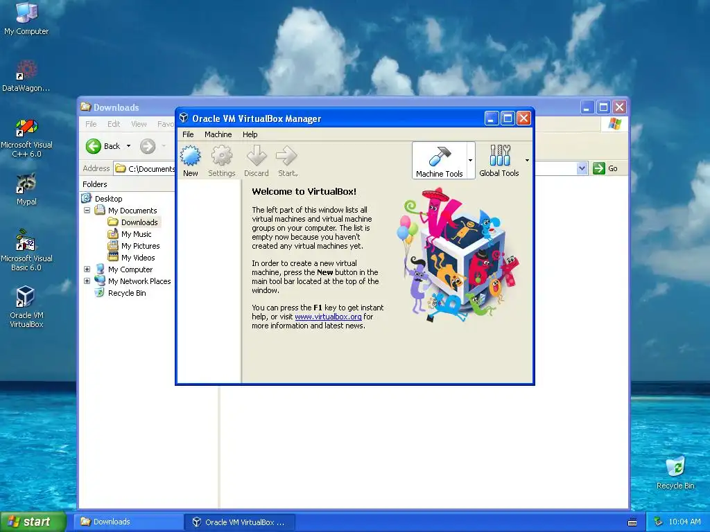Open View menu in Downloads window
The height and width of the screenshot is (532, 710).
[139, 124]
